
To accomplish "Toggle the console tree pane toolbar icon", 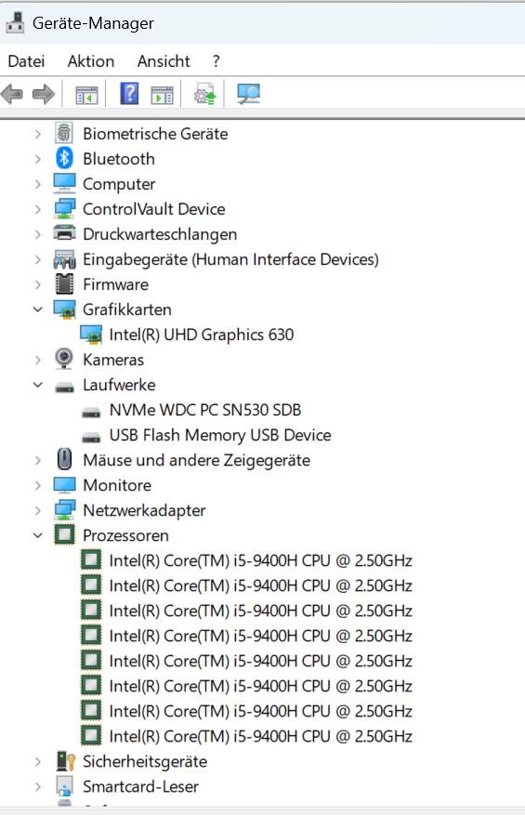I will pos(86,95).
